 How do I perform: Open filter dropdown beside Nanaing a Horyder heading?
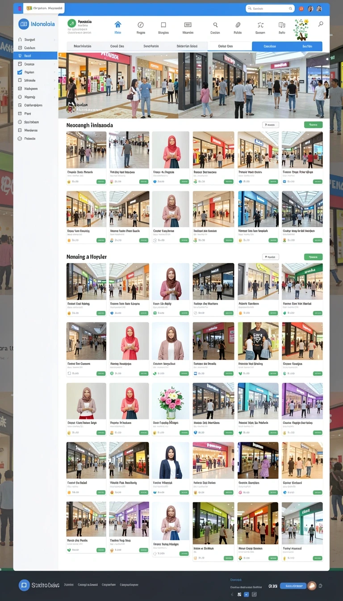pos(271,257)
